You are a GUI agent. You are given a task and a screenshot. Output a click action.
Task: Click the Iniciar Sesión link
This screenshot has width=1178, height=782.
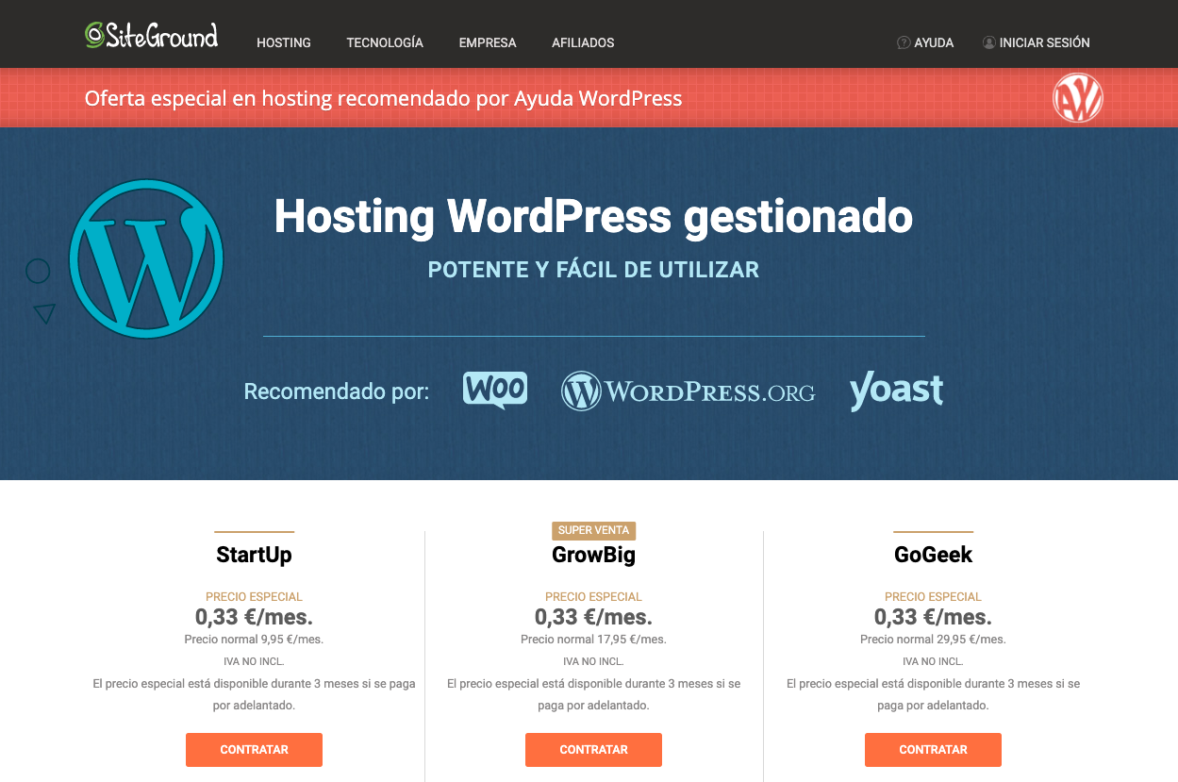(x=1044, y=42)
